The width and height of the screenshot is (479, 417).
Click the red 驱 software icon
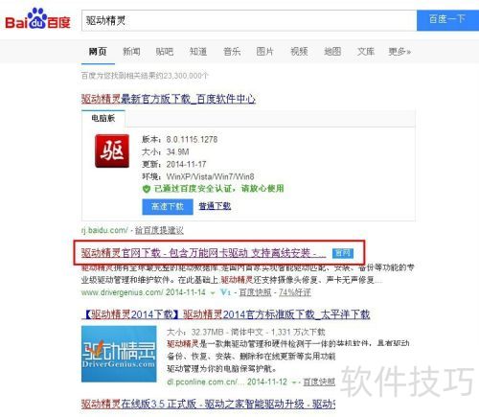(112, 151)
